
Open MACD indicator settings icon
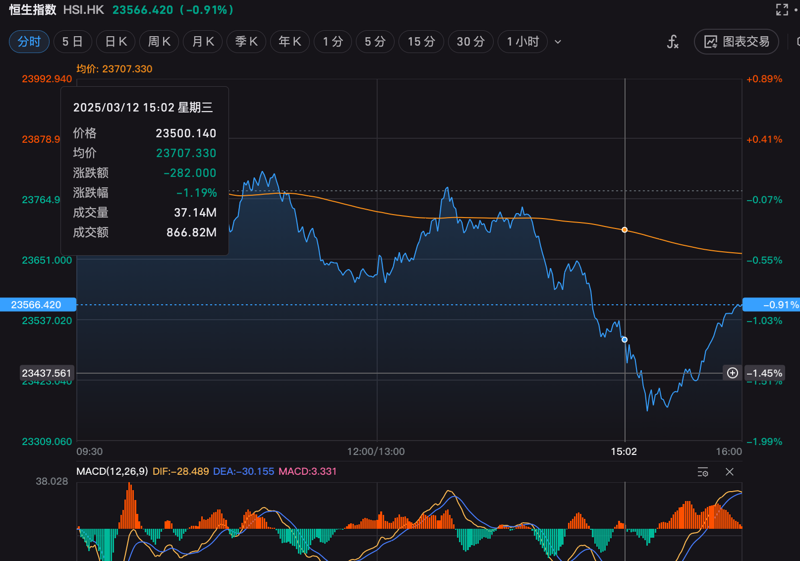pos(702,472)
